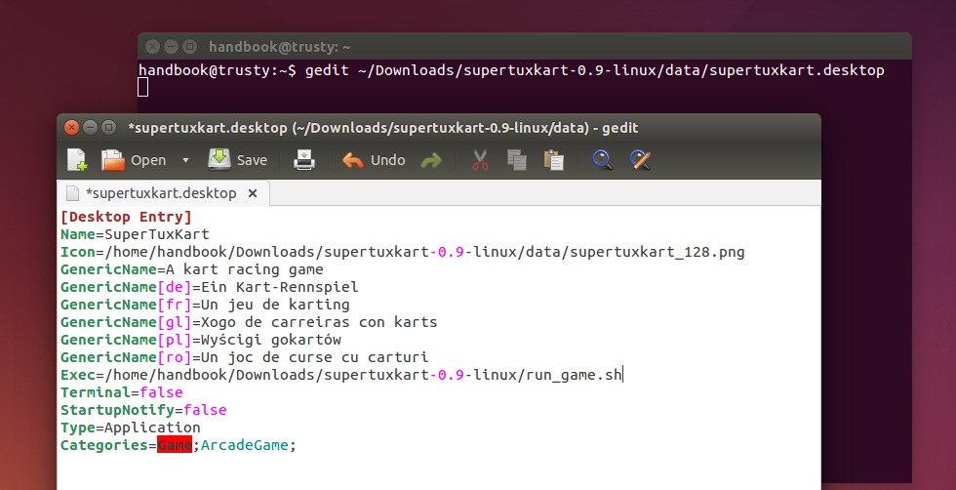The image size is (956, 490).
Task: Click the document icon in the tab
Action: pos(72,193)
